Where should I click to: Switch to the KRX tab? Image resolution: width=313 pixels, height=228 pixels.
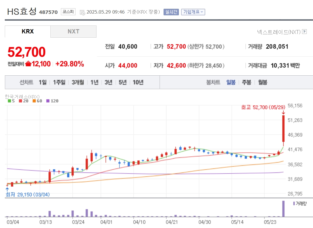(x=28, y=31)
